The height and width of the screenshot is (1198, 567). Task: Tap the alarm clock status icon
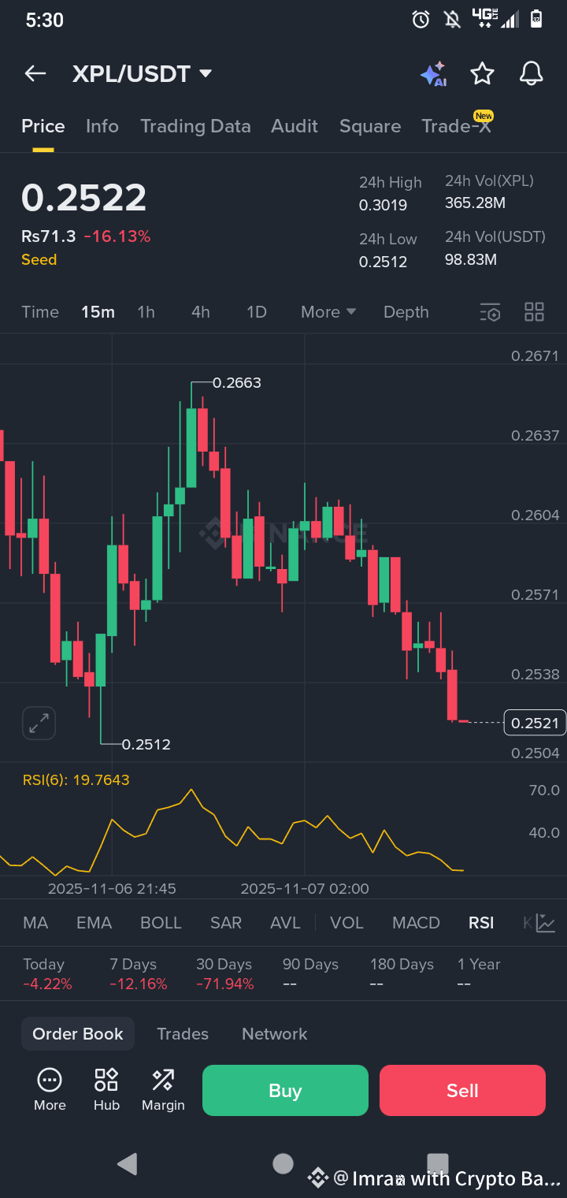tap(421, 20)
